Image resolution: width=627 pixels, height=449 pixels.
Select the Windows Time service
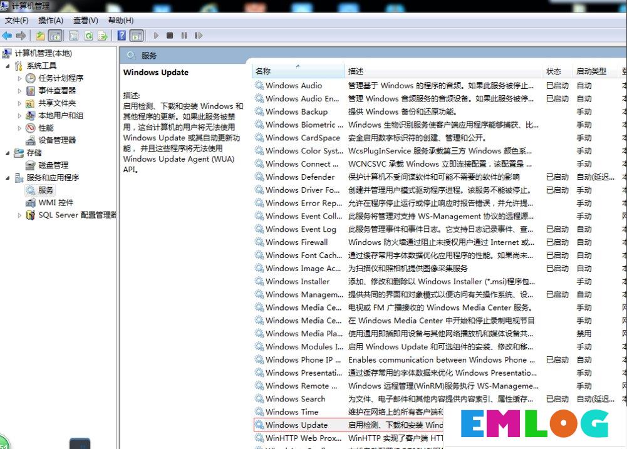292,412
